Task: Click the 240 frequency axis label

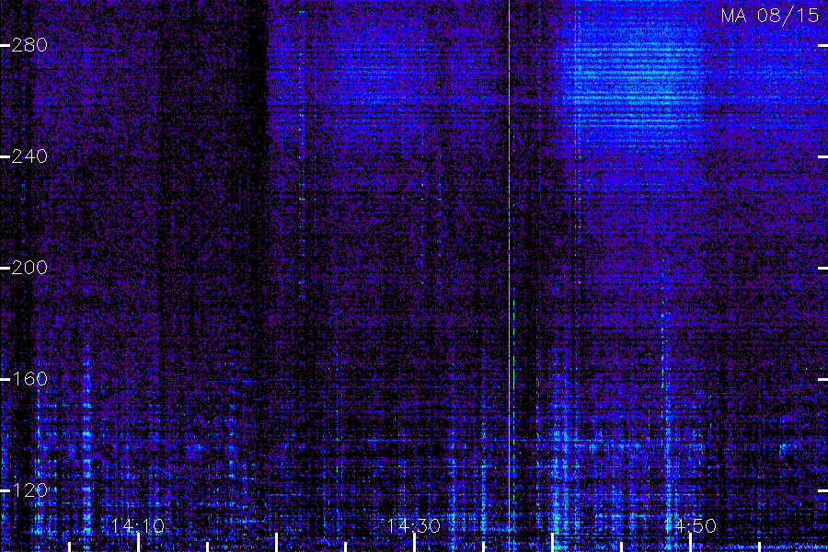Action: [29, 156]
